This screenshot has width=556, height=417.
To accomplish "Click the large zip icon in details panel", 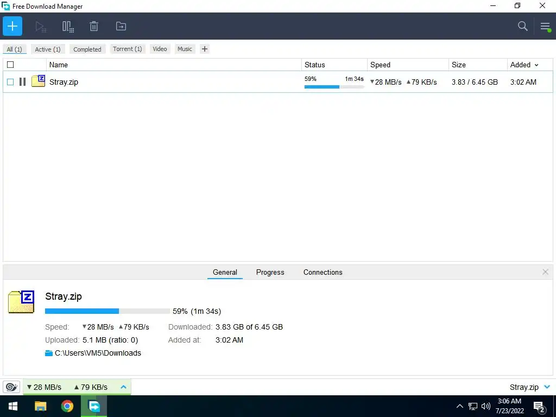I will click(21, 301).
